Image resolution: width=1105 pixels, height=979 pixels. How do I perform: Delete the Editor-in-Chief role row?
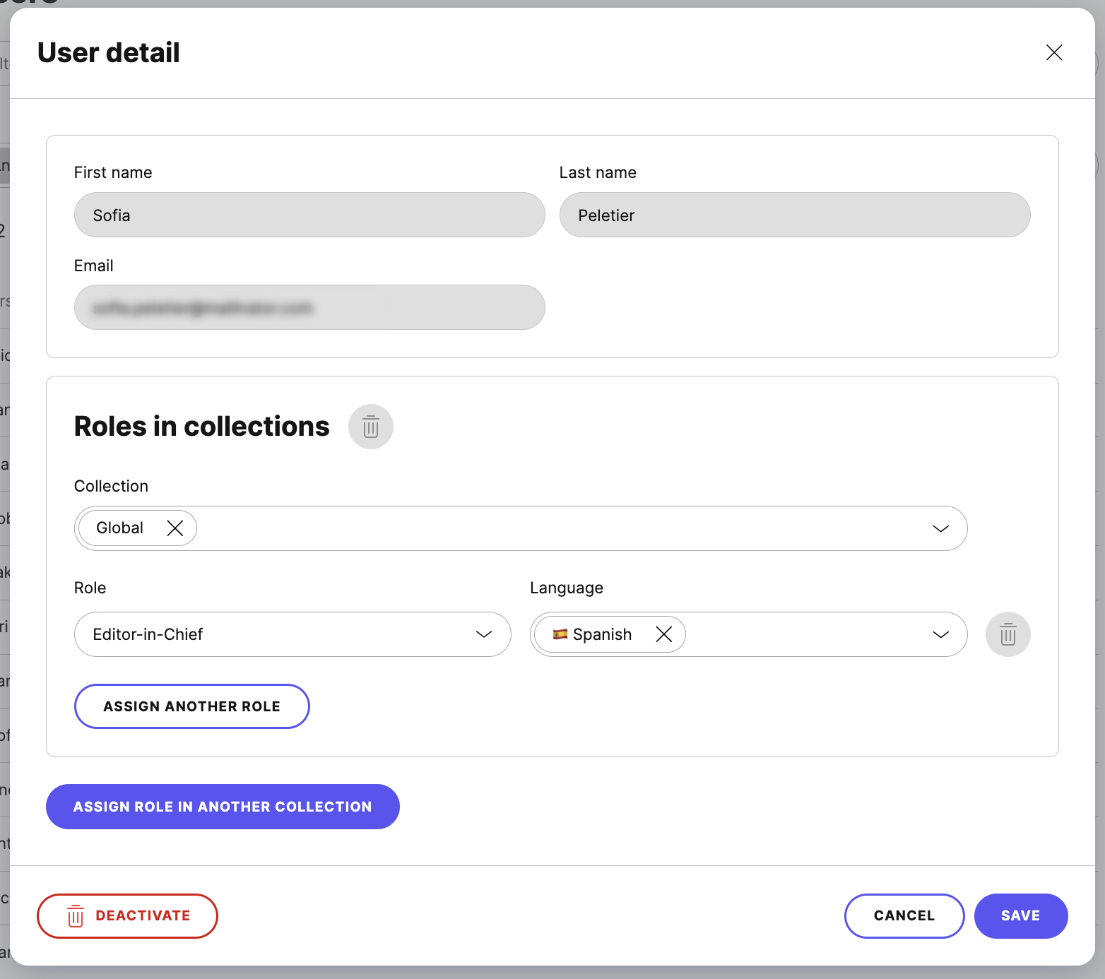(x=1007, y=634)
